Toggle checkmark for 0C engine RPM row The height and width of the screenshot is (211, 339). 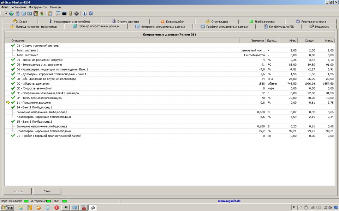[13, 84]
